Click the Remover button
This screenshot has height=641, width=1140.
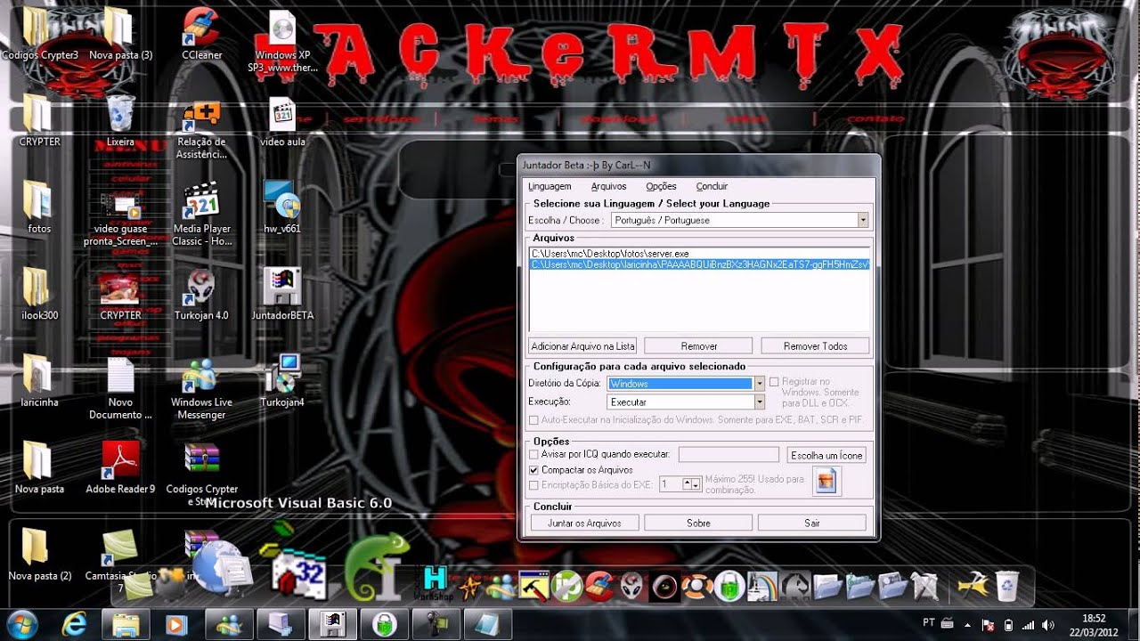tap(699, 346)
